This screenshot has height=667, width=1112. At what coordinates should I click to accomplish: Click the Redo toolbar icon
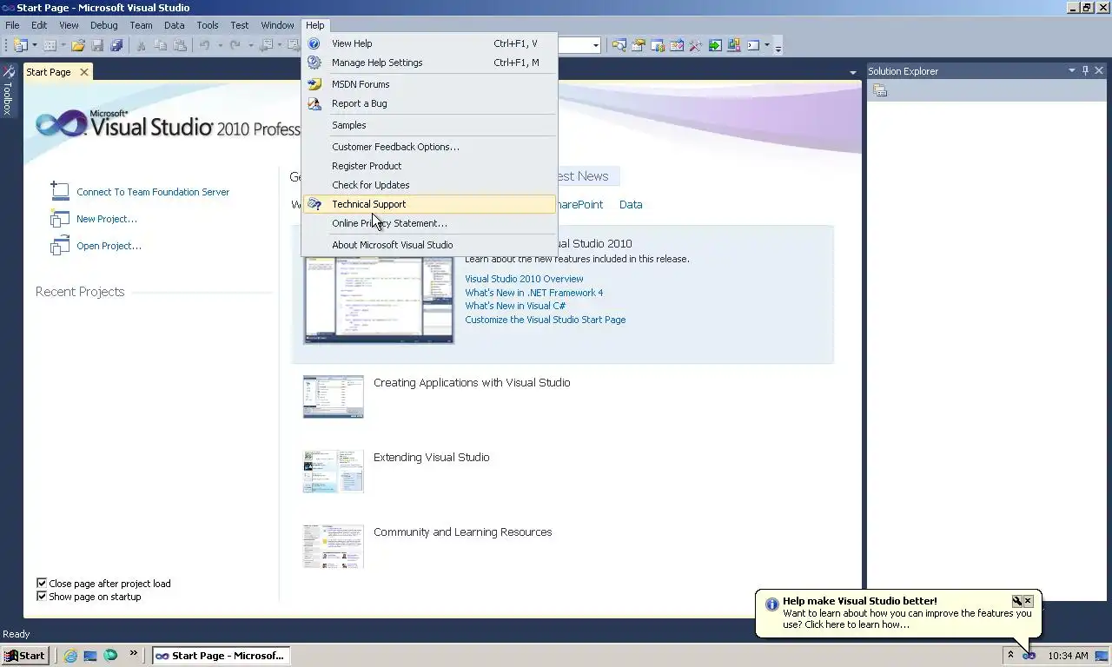coord(235,45)
